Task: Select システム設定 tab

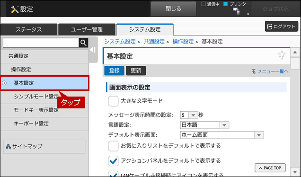Action: (x=145, y=29)
